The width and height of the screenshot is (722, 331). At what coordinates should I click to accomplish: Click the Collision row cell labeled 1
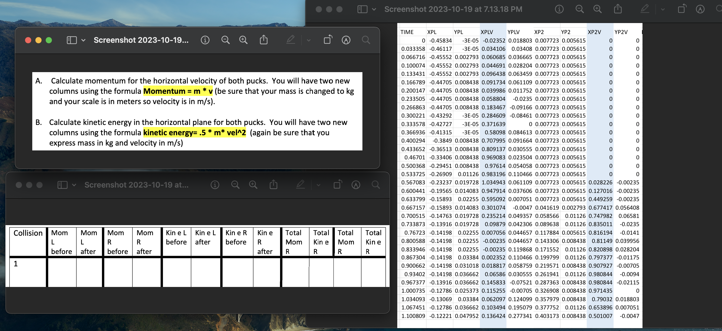[28, 272]
